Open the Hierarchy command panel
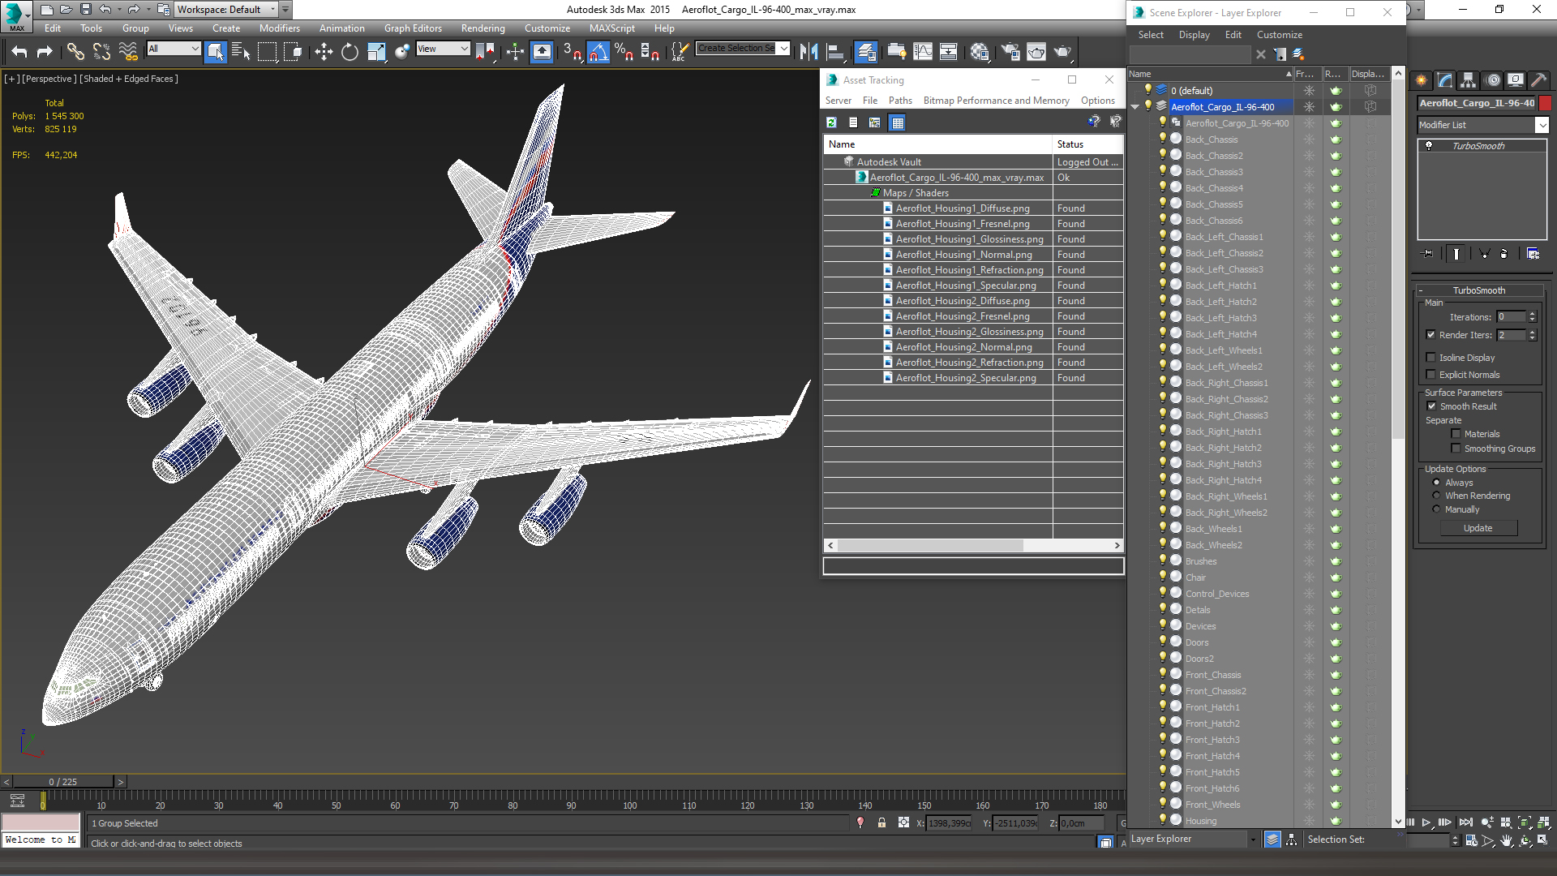The image size is (1557, 876). 1469,80
